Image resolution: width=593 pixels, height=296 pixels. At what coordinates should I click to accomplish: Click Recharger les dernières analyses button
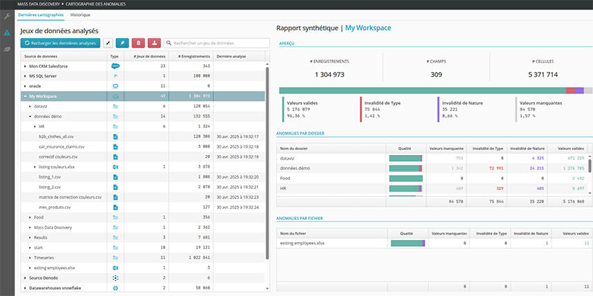[60, 43]
